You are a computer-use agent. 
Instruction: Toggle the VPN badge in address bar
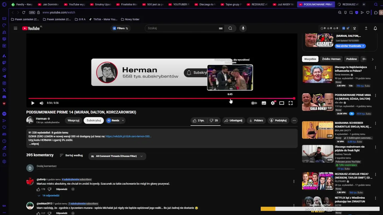(32, 13)
